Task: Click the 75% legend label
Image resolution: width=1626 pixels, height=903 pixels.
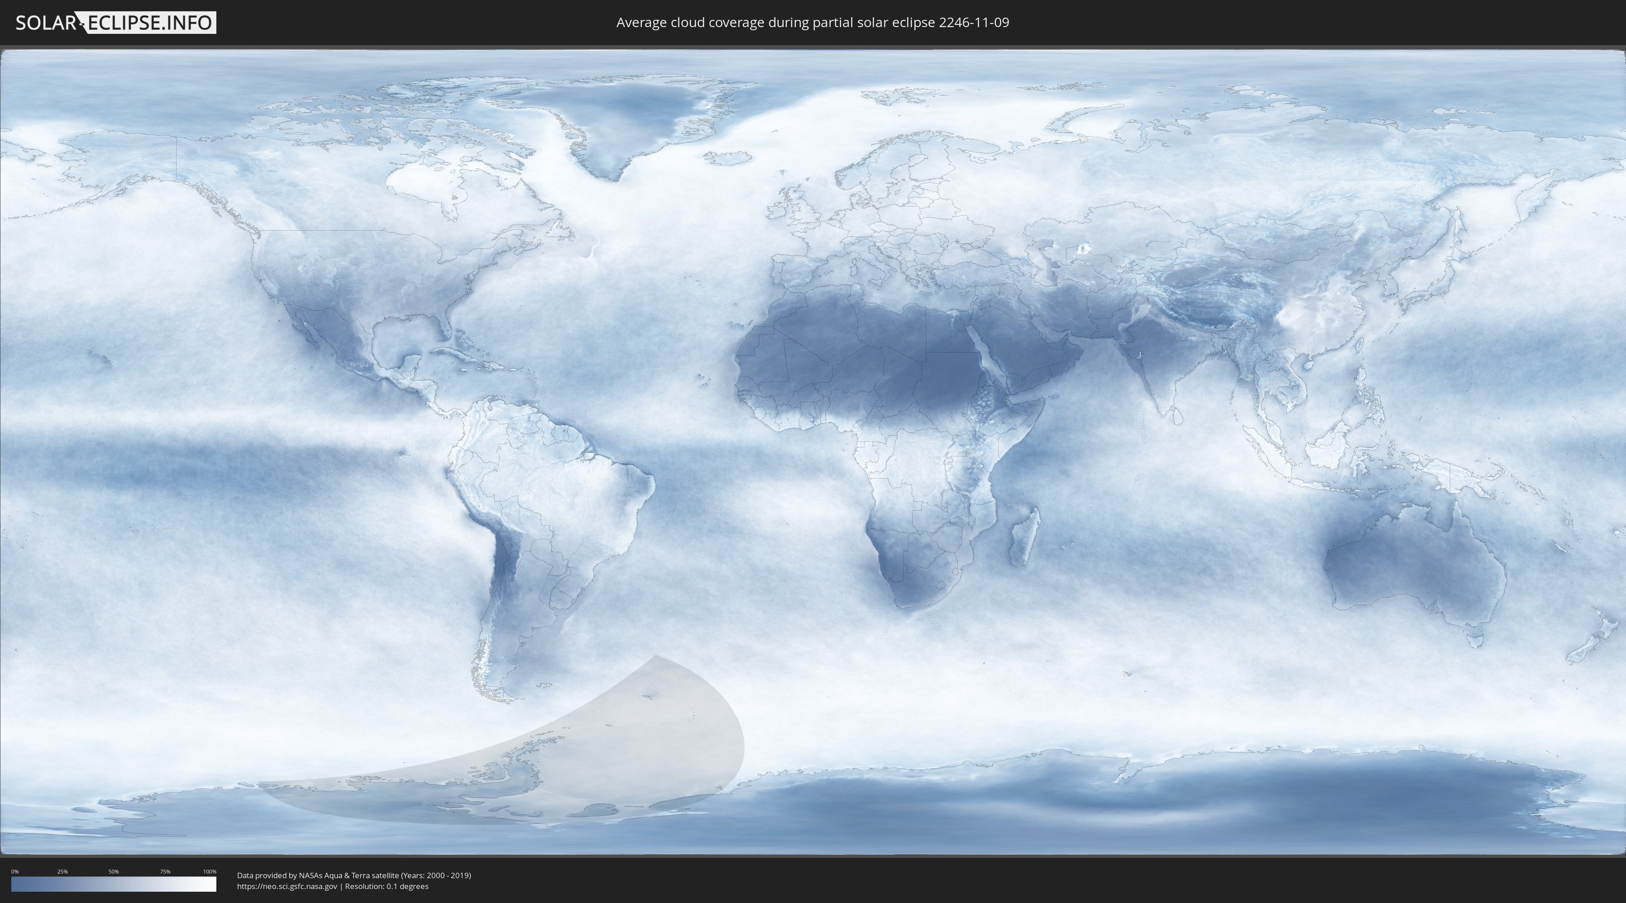Action: tap(165, 871)
